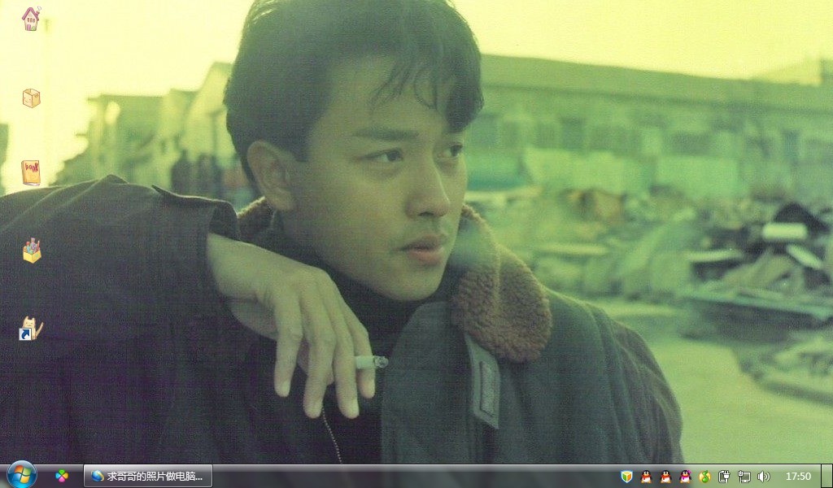Click the cigarette in the wallpaper photo

click(372, 361)
